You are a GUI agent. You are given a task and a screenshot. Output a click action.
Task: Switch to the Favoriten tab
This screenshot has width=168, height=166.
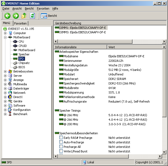[20, 23]
